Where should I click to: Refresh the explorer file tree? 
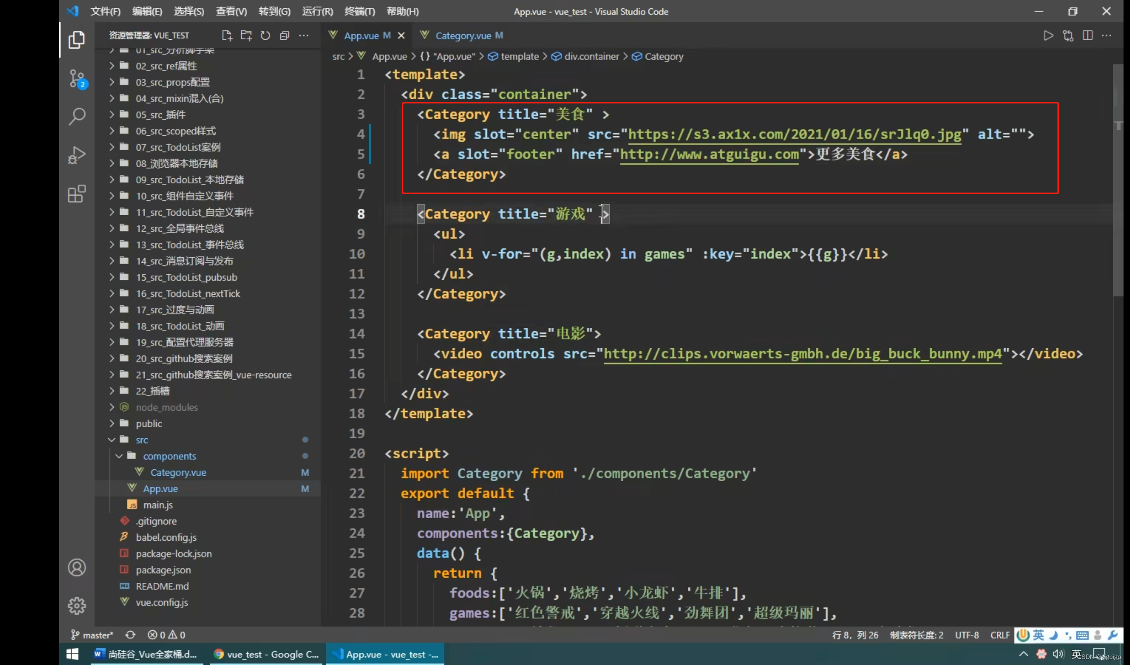tap(265, 36)
